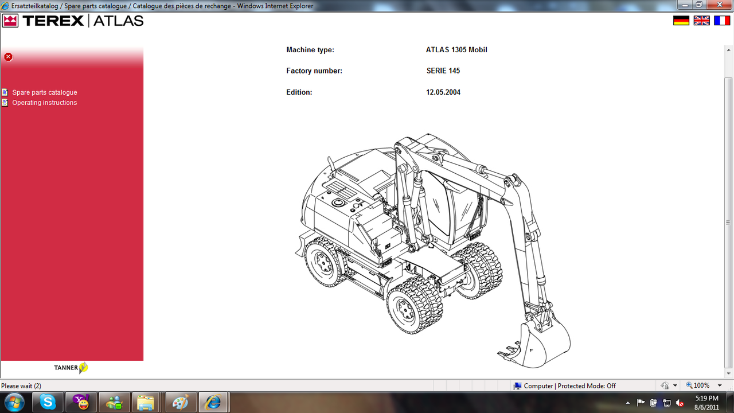Click the vertical scrollbar thumb
This screenshot has width=734, height=413.
728,223
